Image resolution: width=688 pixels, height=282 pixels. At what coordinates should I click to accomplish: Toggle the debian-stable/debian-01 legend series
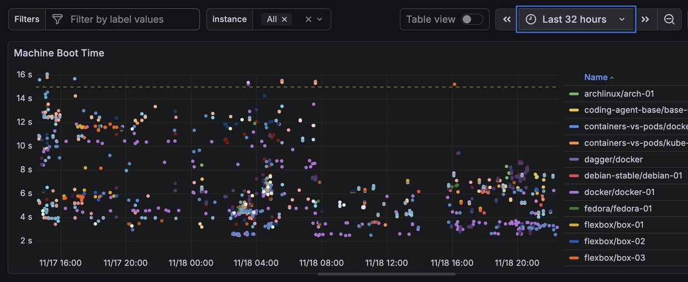point(633,175)
